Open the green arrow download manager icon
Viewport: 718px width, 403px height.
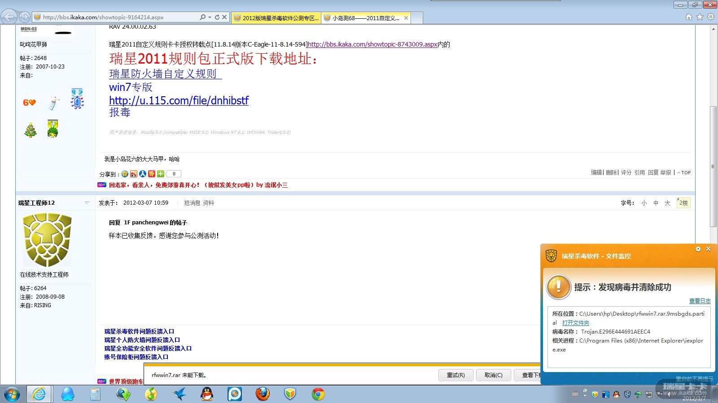pos(123,394)
